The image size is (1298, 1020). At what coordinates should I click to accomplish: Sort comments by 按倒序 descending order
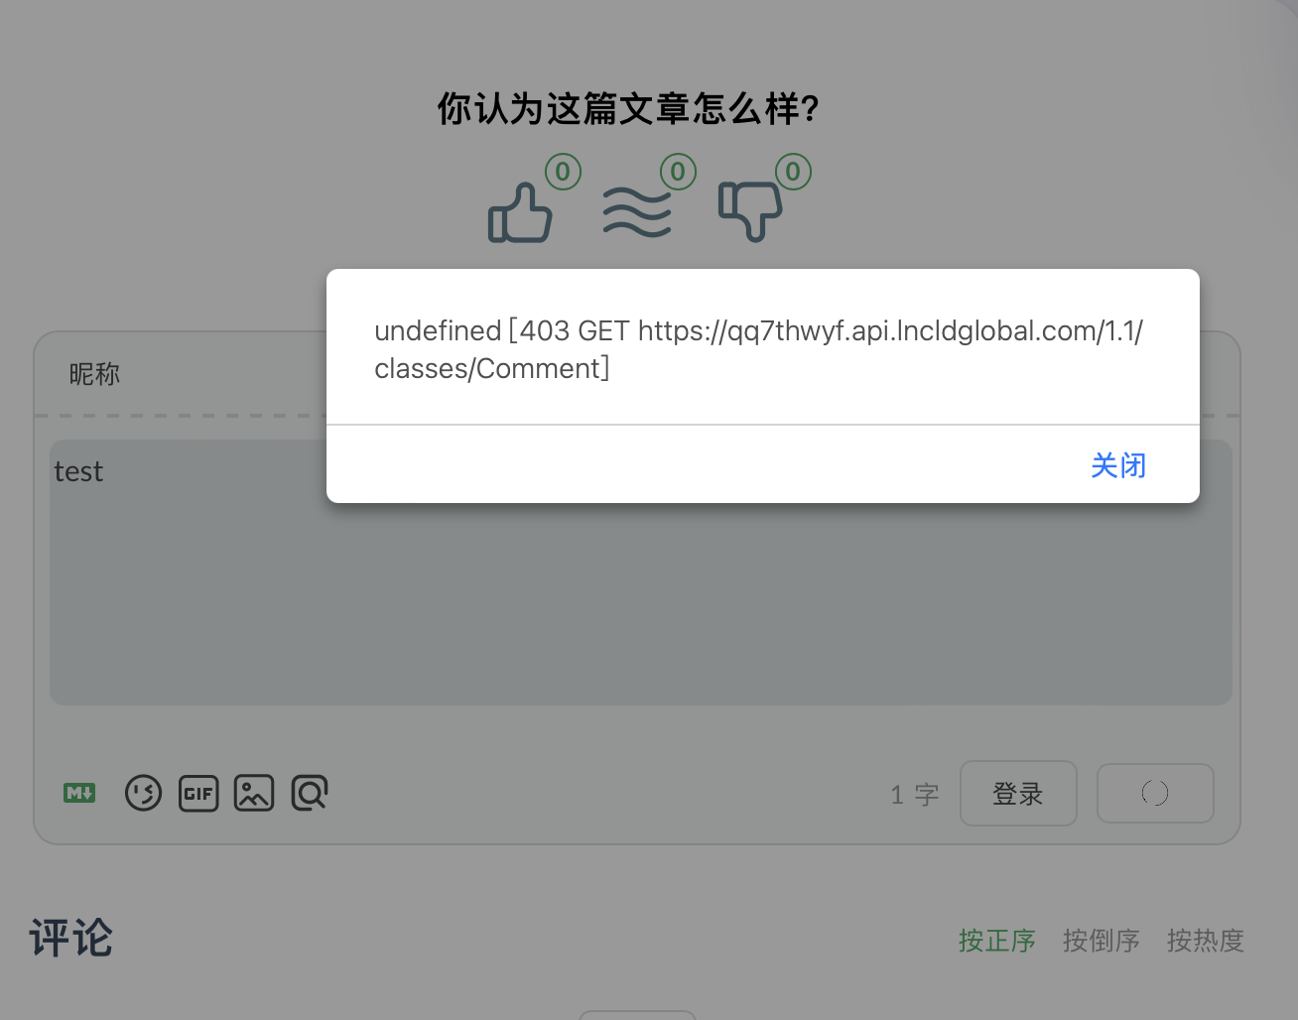pyautogui.click(x=1101, y=940)
